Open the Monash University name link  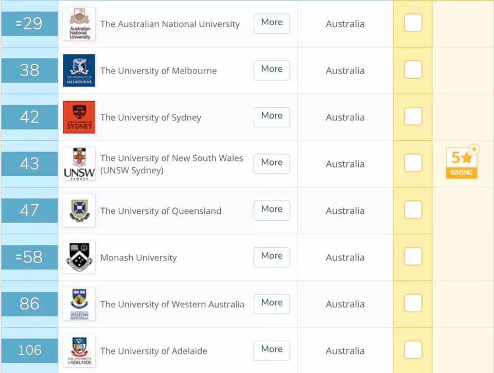(138, 257)
